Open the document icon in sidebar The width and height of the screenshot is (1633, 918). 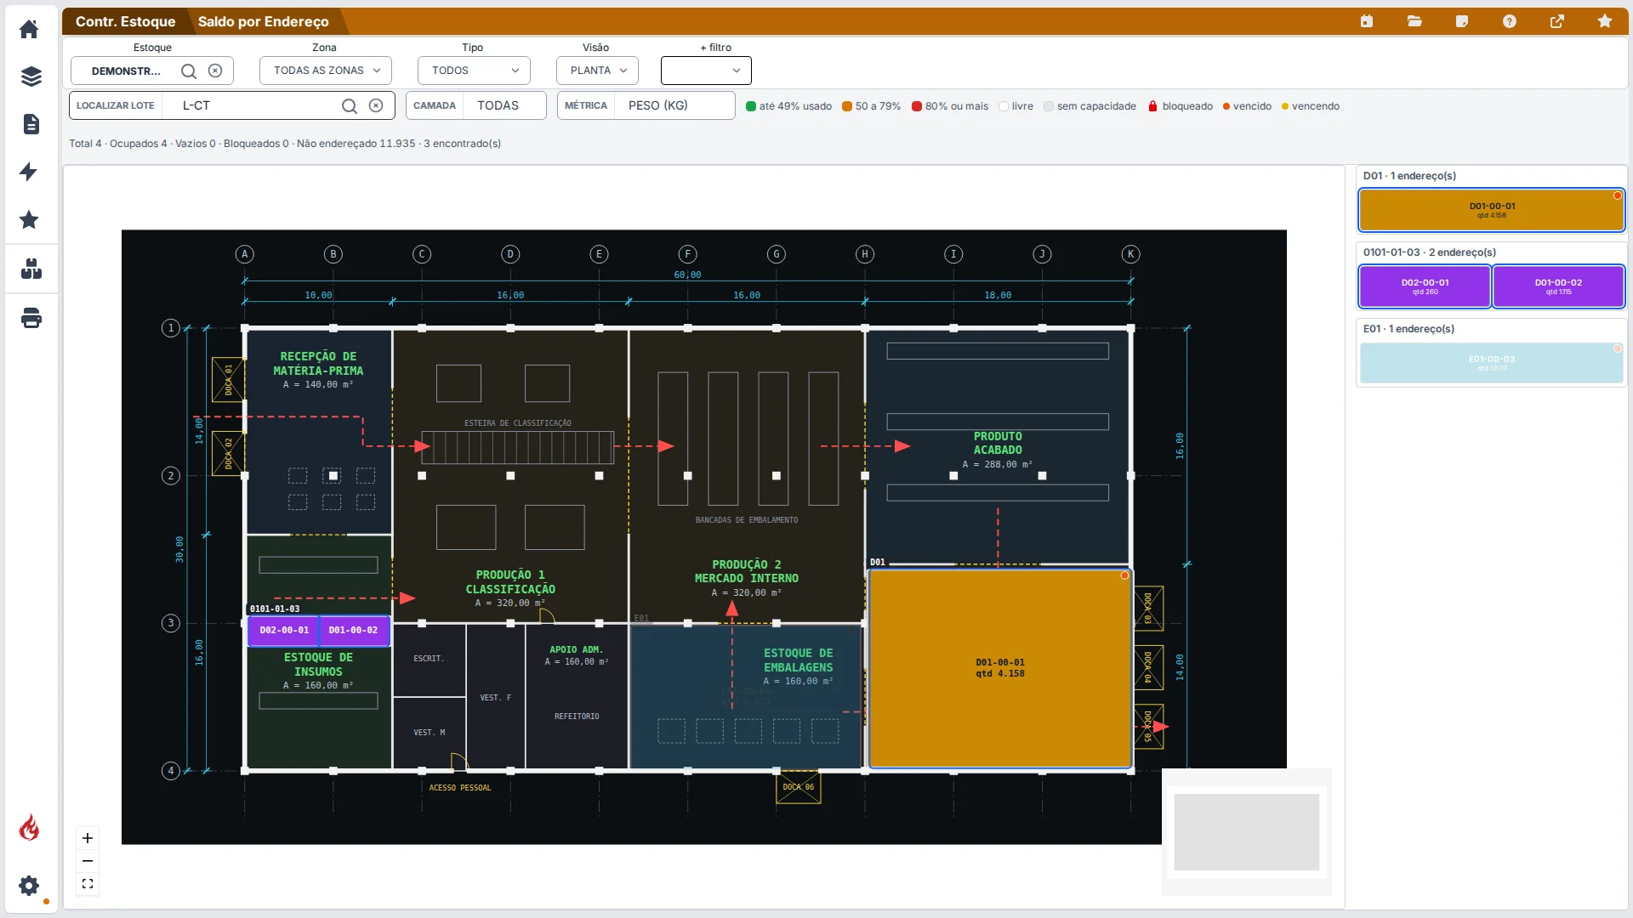31,124
